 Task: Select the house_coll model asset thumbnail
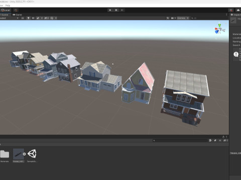point(19,154)
